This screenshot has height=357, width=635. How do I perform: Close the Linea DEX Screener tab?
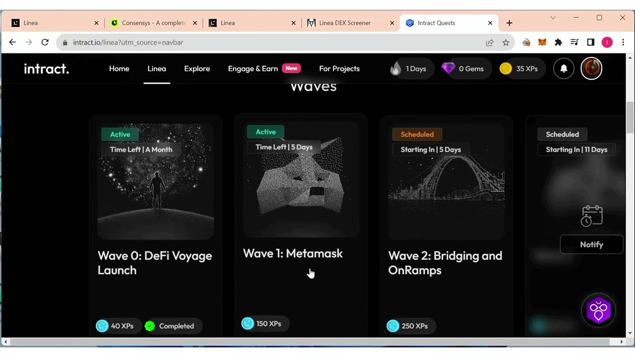392,23
